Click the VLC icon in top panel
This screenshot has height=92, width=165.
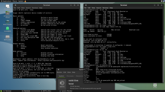click(x=25, y=1)
